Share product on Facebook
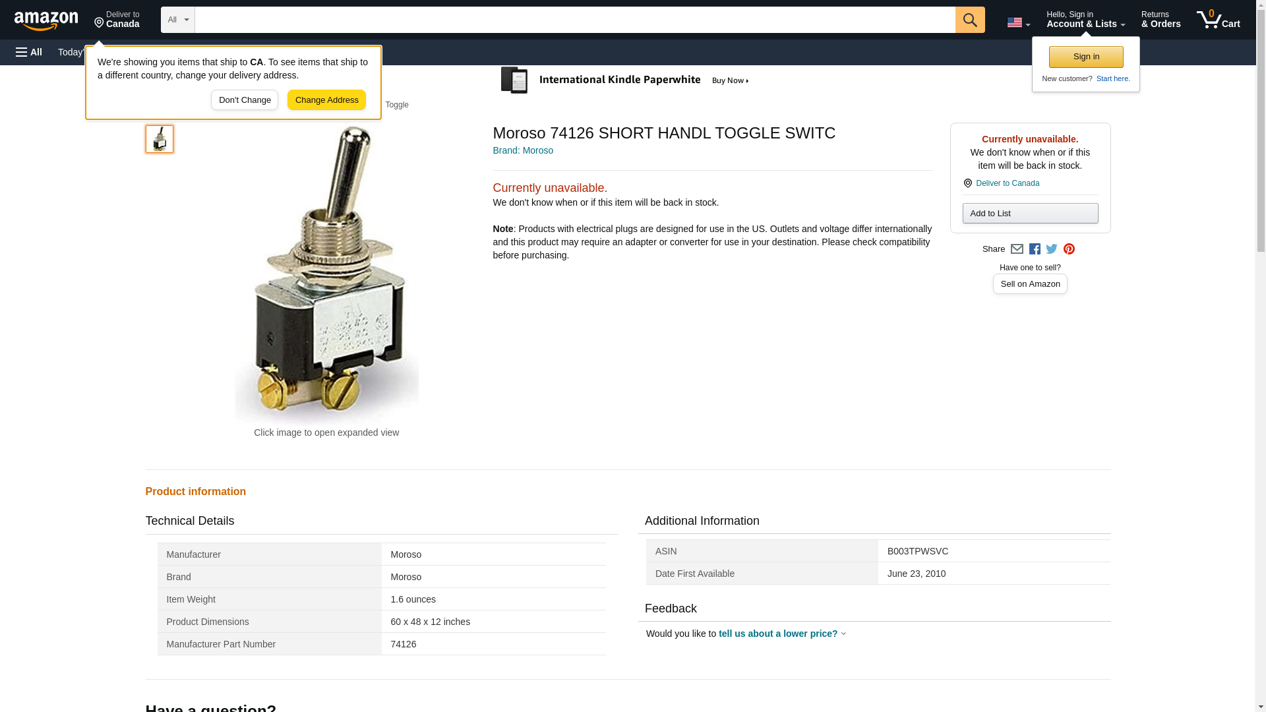The image size is (1266, 712). click(1035, 249)
